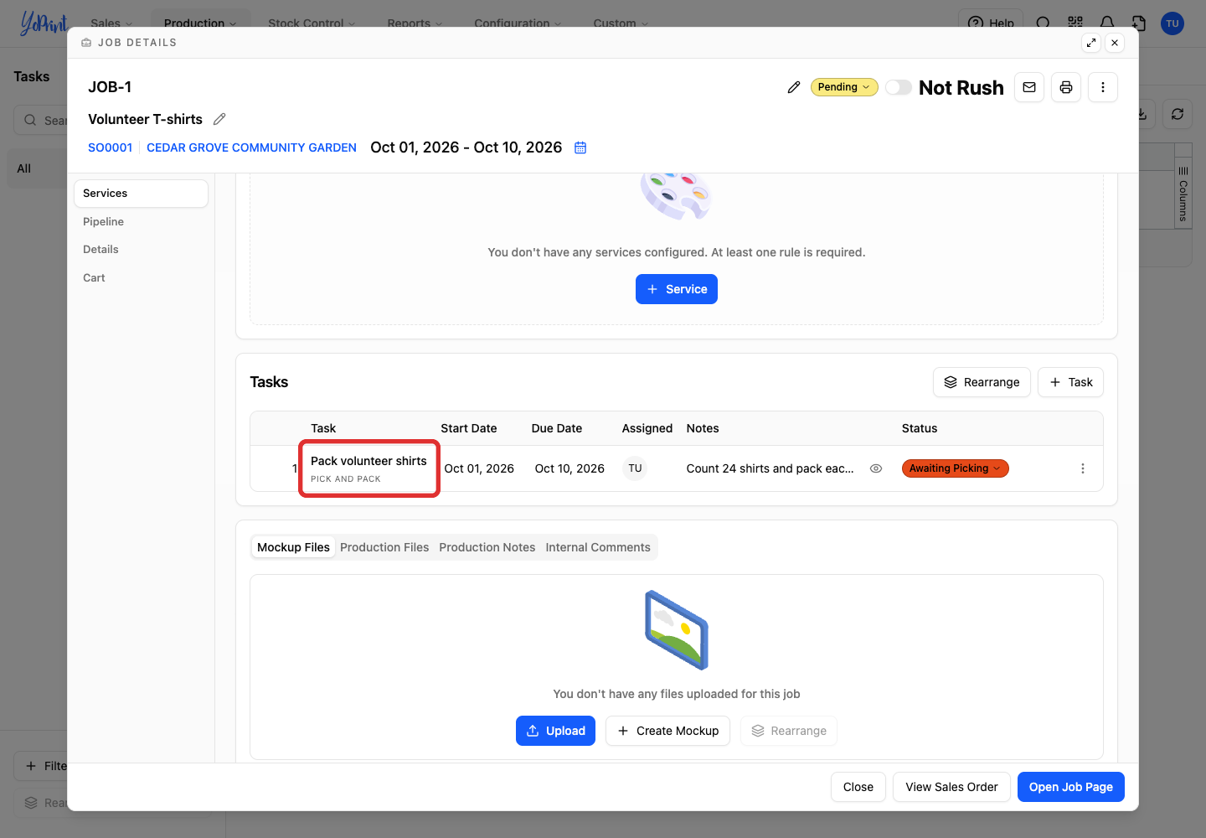View full task notes eye icon
1206x838 pixels.
click(x=876, y=468)
